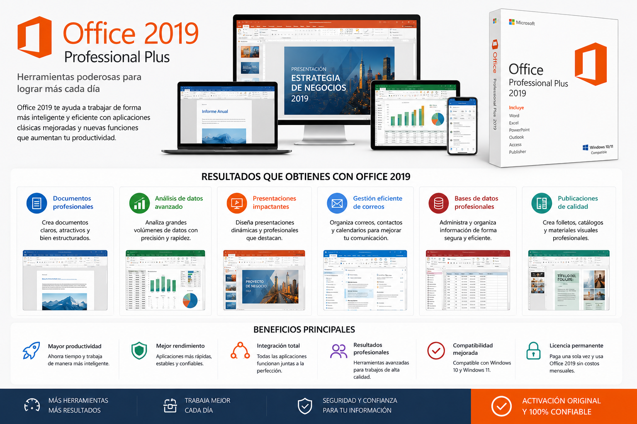Image resolution: width=637 pixels, height=424 pixels.
Task: Click the Activación original y 100% confiable banner text
Action: coord(561,406)
